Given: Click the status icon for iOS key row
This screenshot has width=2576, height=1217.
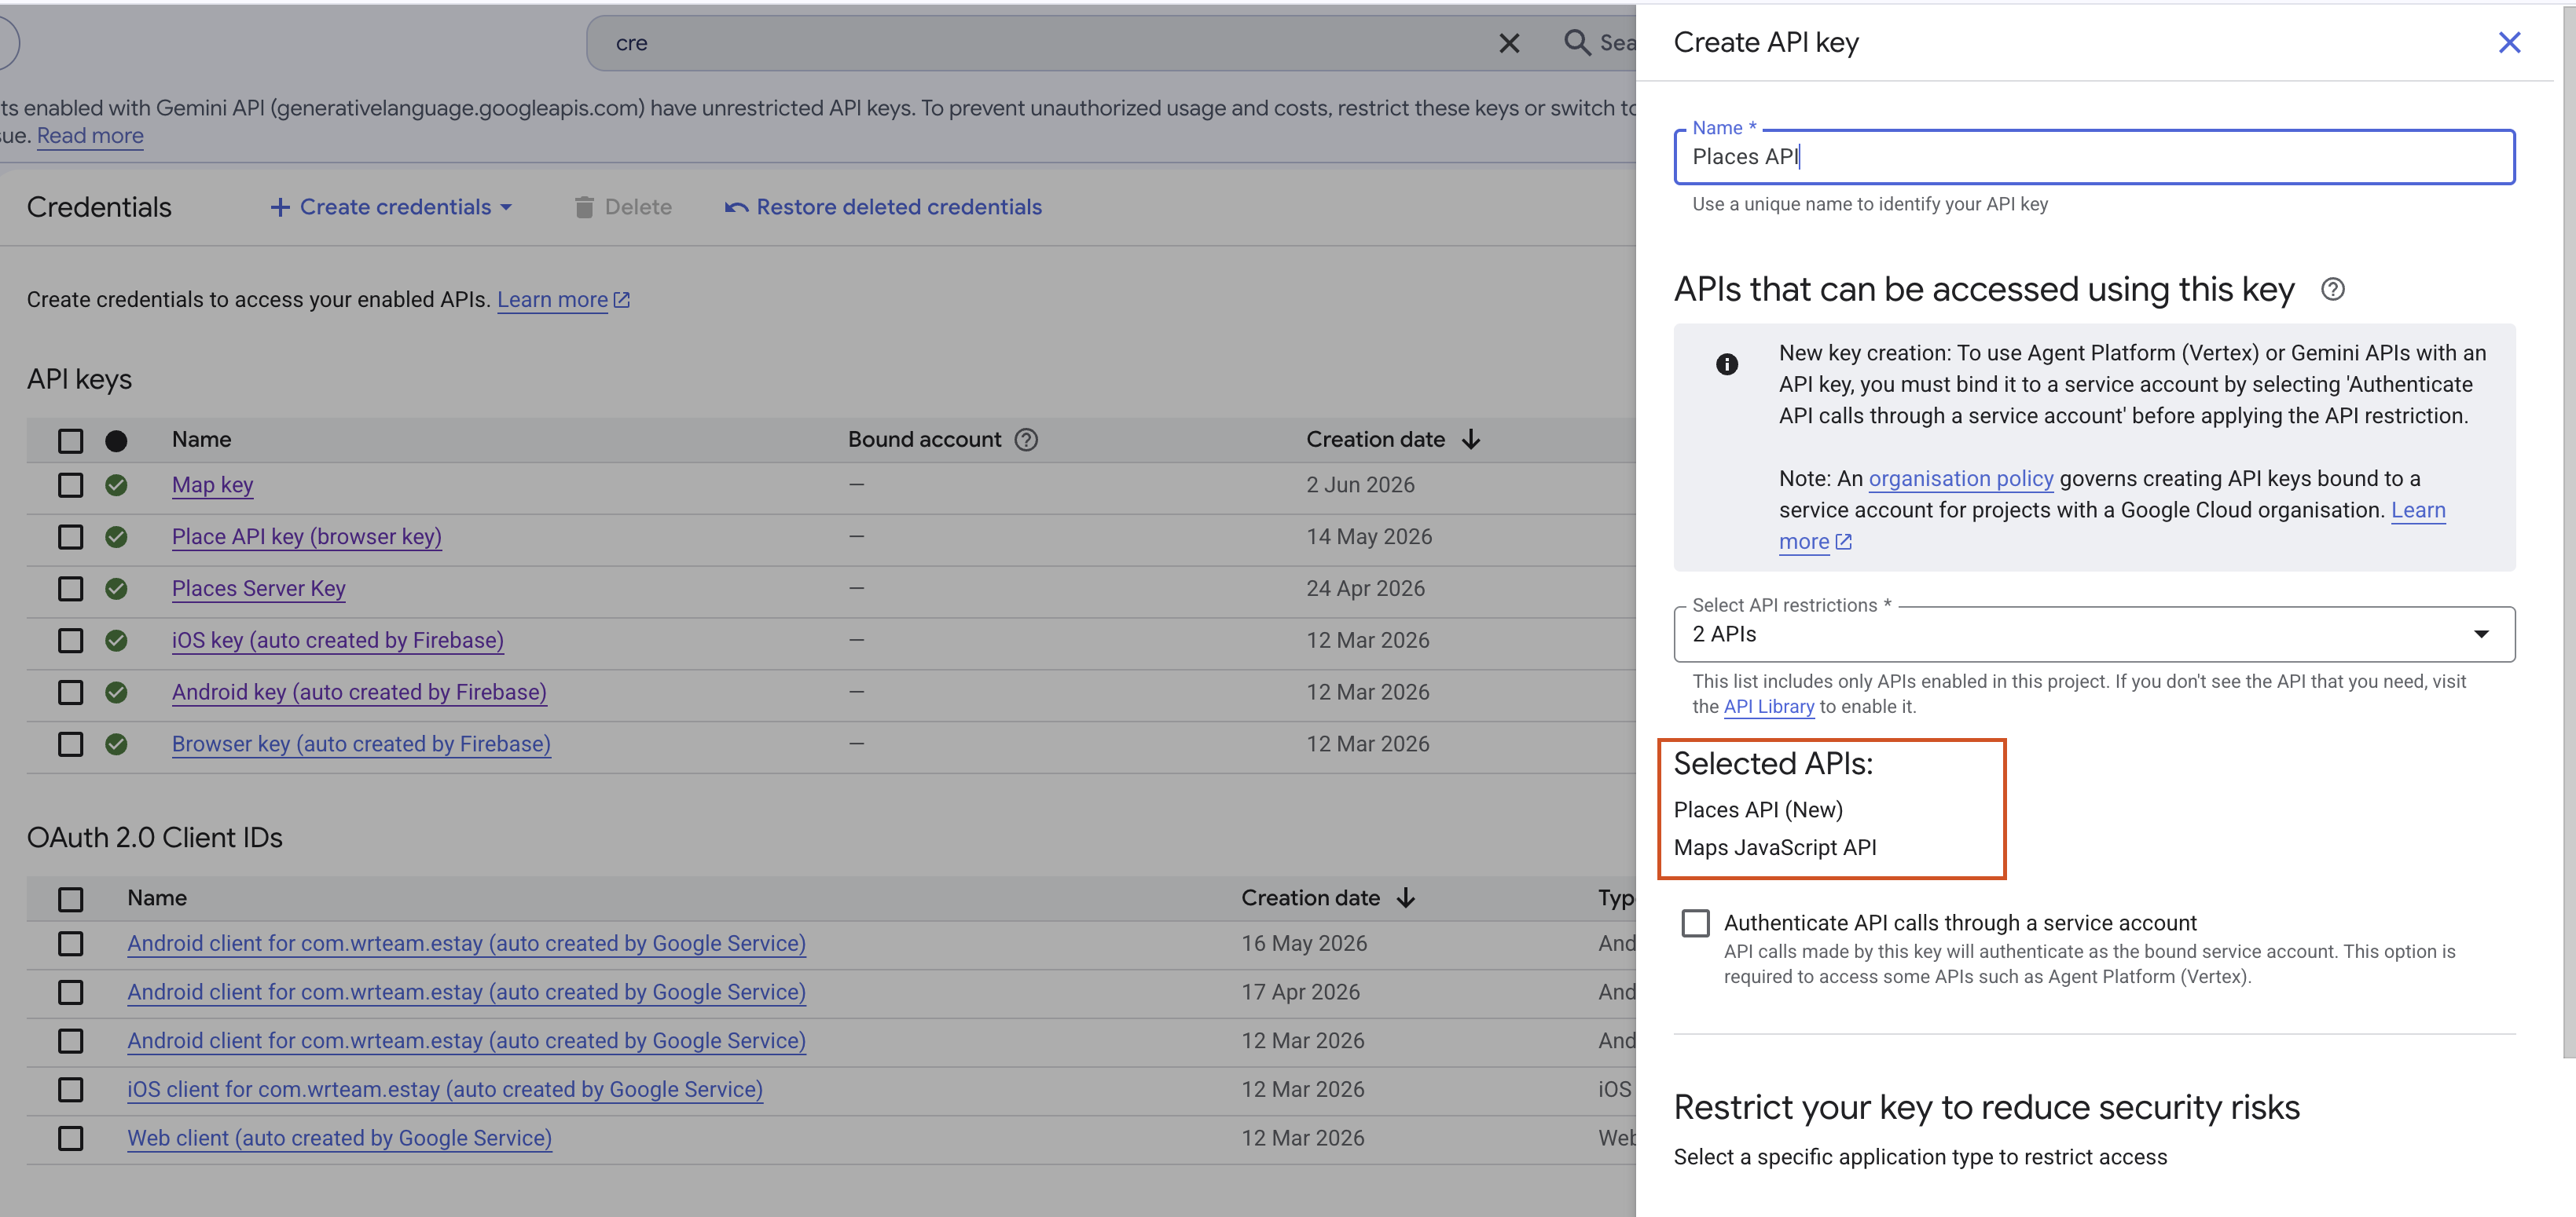Looking at the screenshot, I should click(x=116, y=641).
